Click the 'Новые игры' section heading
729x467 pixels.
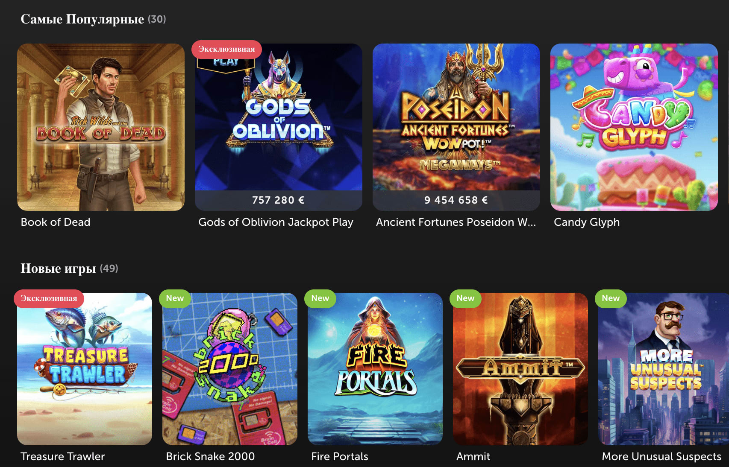coord(58,269)
